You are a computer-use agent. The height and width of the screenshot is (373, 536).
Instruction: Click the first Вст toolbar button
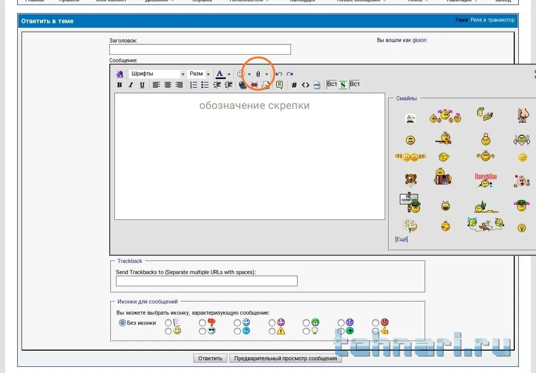332,84
